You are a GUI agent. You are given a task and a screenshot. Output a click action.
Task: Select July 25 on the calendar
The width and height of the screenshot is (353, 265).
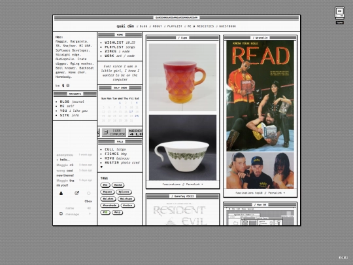137,116
